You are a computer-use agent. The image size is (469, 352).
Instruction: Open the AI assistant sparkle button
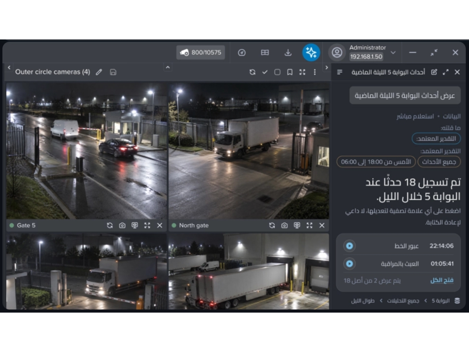pyautogui.click(x=311, y=52)
